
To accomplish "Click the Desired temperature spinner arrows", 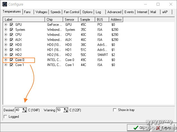I will click(x=25, y=110).
